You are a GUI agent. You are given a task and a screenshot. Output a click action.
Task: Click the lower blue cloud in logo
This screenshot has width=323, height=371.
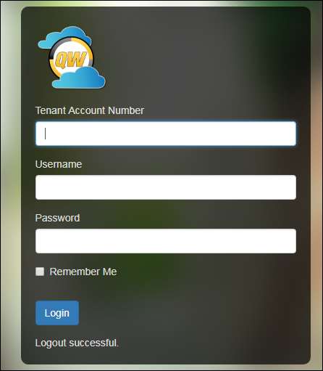pyautogui.click(x=79, y=78)
